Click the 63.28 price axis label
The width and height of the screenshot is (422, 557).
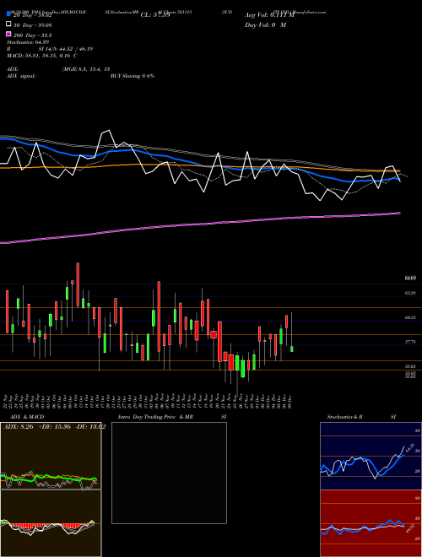point(410,293)
